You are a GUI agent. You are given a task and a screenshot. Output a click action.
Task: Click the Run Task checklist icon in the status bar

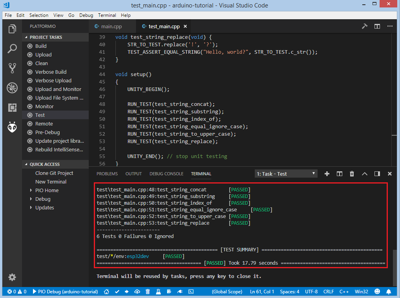[x=169, y=292]
